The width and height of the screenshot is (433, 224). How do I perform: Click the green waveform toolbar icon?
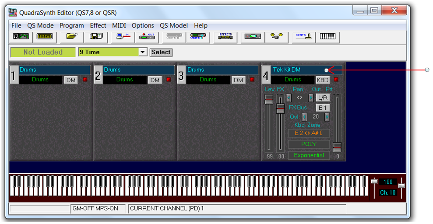(21, 37)
